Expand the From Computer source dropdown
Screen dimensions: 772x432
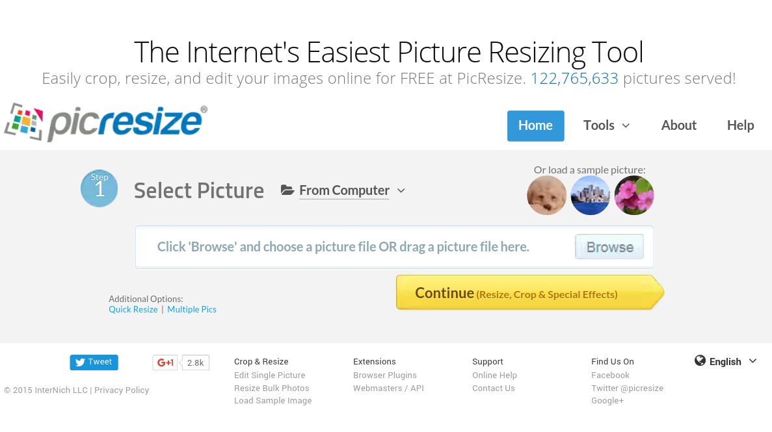pos(344,190)
